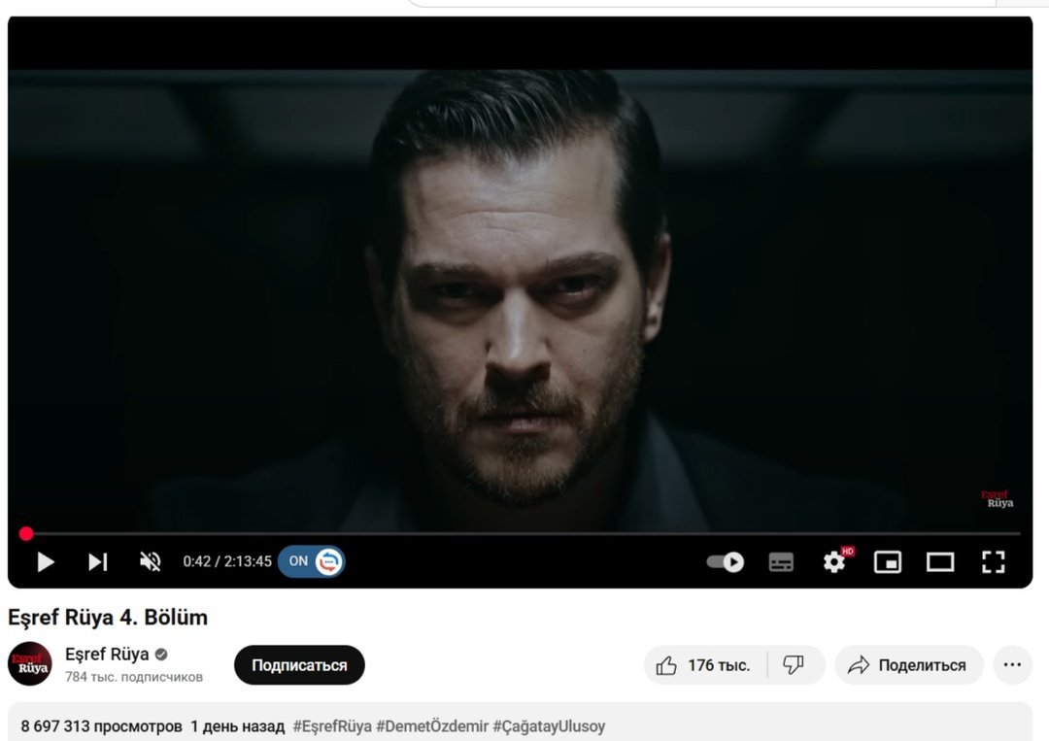Click the red progress bar scrubber
This screenshot has height=741, width=1049.
pos(26,533)
